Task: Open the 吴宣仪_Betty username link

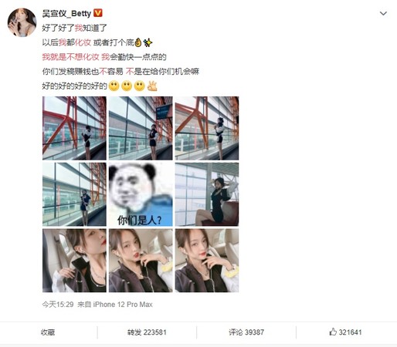Action: point(66,13)
